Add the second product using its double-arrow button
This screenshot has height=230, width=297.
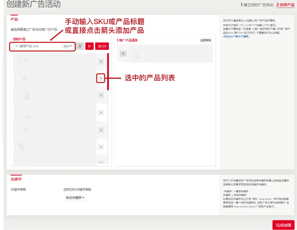coord(101,78)
